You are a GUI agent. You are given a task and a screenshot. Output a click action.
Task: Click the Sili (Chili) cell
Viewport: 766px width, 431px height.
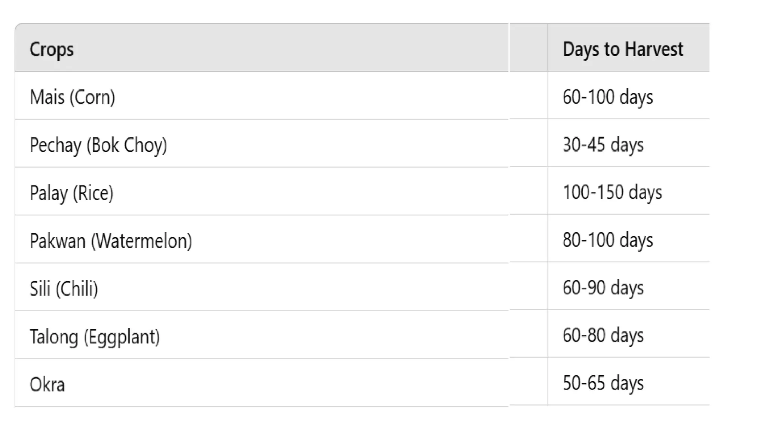[x=64, y=288]
